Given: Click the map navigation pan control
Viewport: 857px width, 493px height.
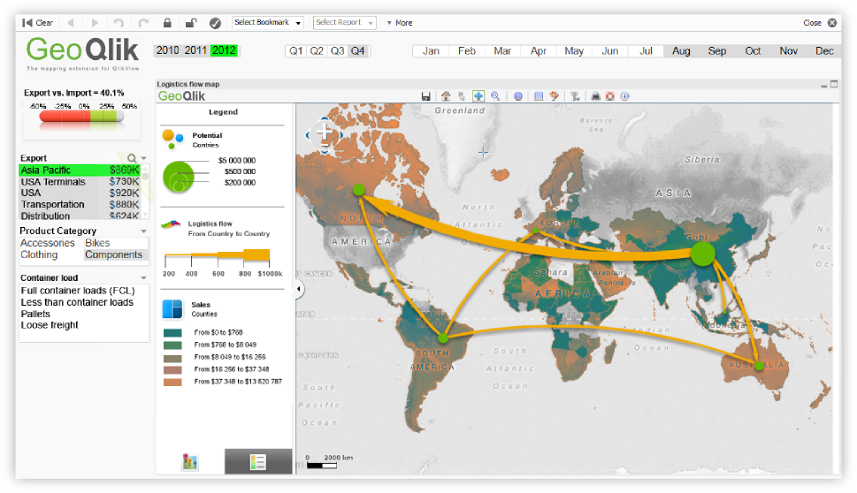Looking at the screenshot, I should pos(325,134).
